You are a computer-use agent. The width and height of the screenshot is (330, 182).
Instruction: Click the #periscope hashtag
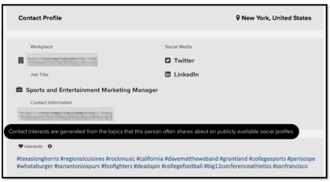point(301,159)
